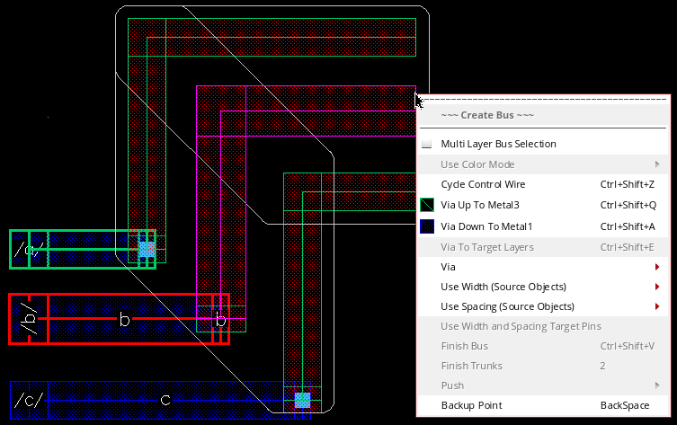The image size is (677, 425).
Task: Click the Via Down To Metal1 icon
Action: [427, 227]
